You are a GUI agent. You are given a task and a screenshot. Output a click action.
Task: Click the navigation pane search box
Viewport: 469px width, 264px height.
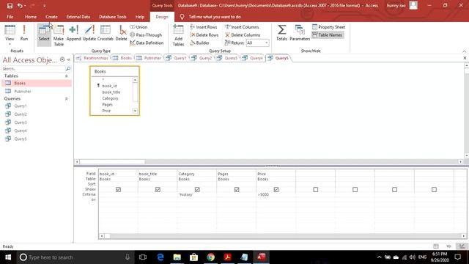coord(34,69)
